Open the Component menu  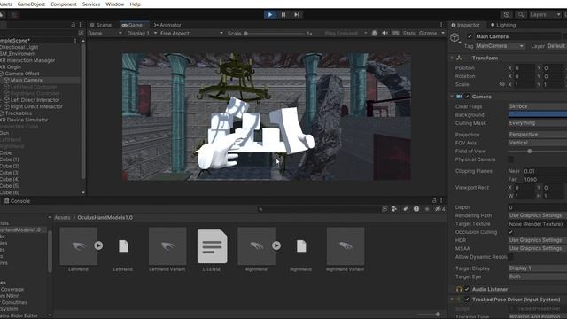point(64,4)
